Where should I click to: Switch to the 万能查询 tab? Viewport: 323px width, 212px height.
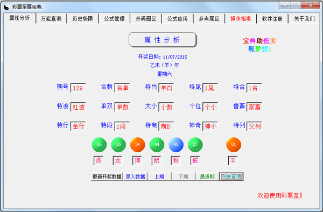[x=51, y=19]
